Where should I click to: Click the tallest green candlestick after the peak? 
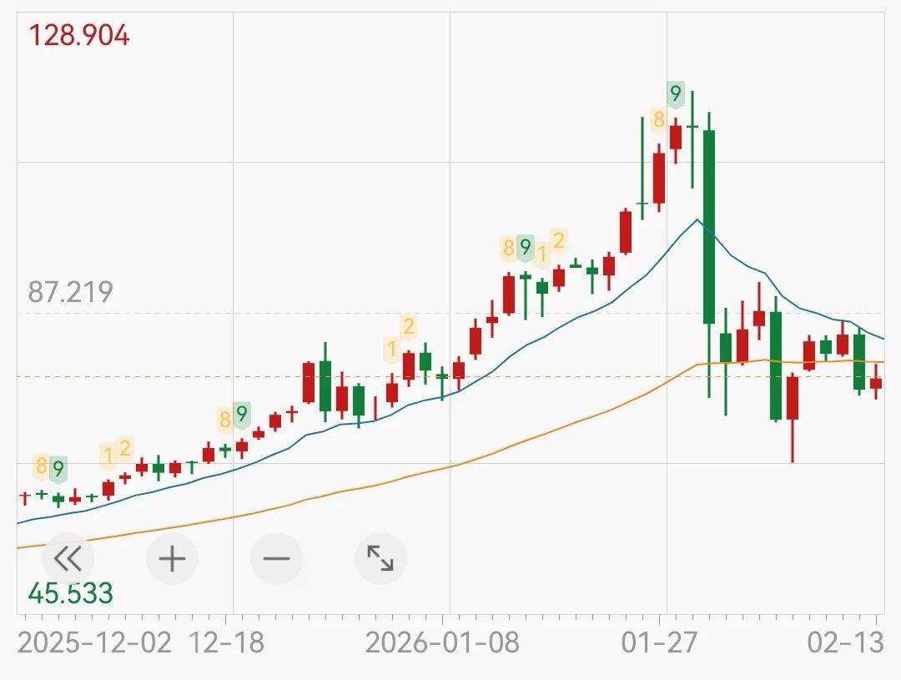(x=709, y=225)
